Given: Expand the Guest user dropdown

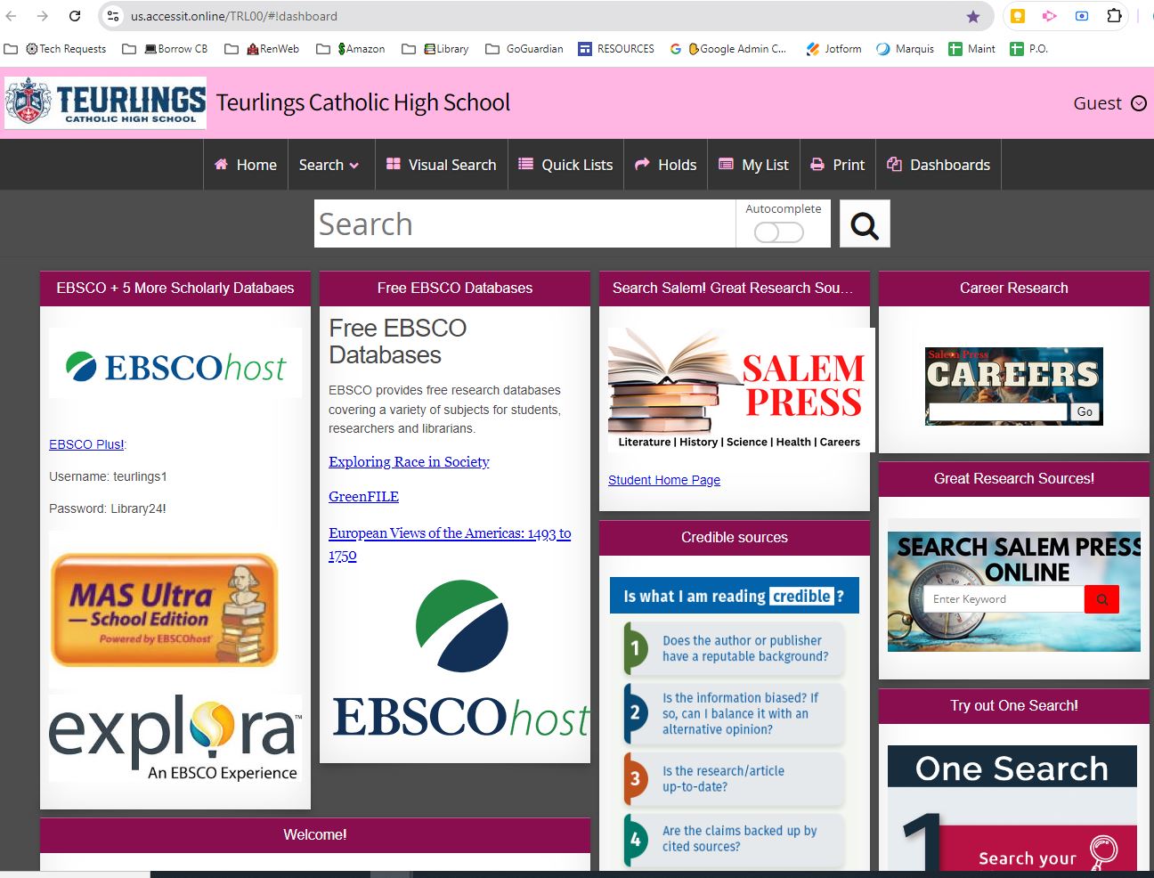Looking at the screenshot, I should (1109, 103).
